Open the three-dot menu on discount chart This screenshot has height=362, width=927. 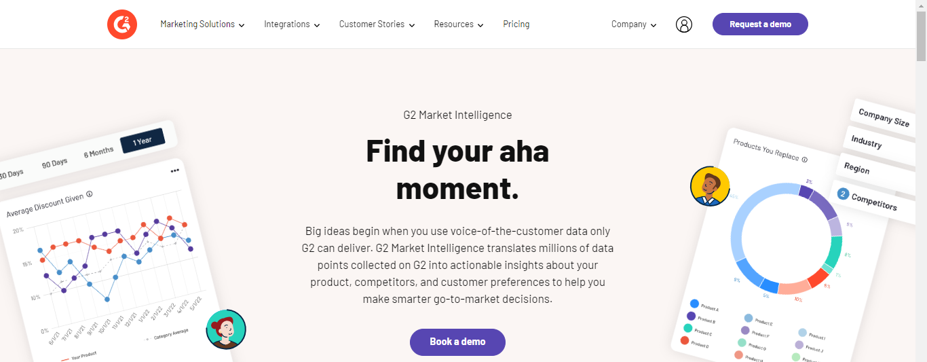coord(174,170)
